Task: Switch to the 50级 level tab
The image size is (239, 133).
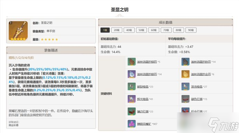Action: point(142,30)
